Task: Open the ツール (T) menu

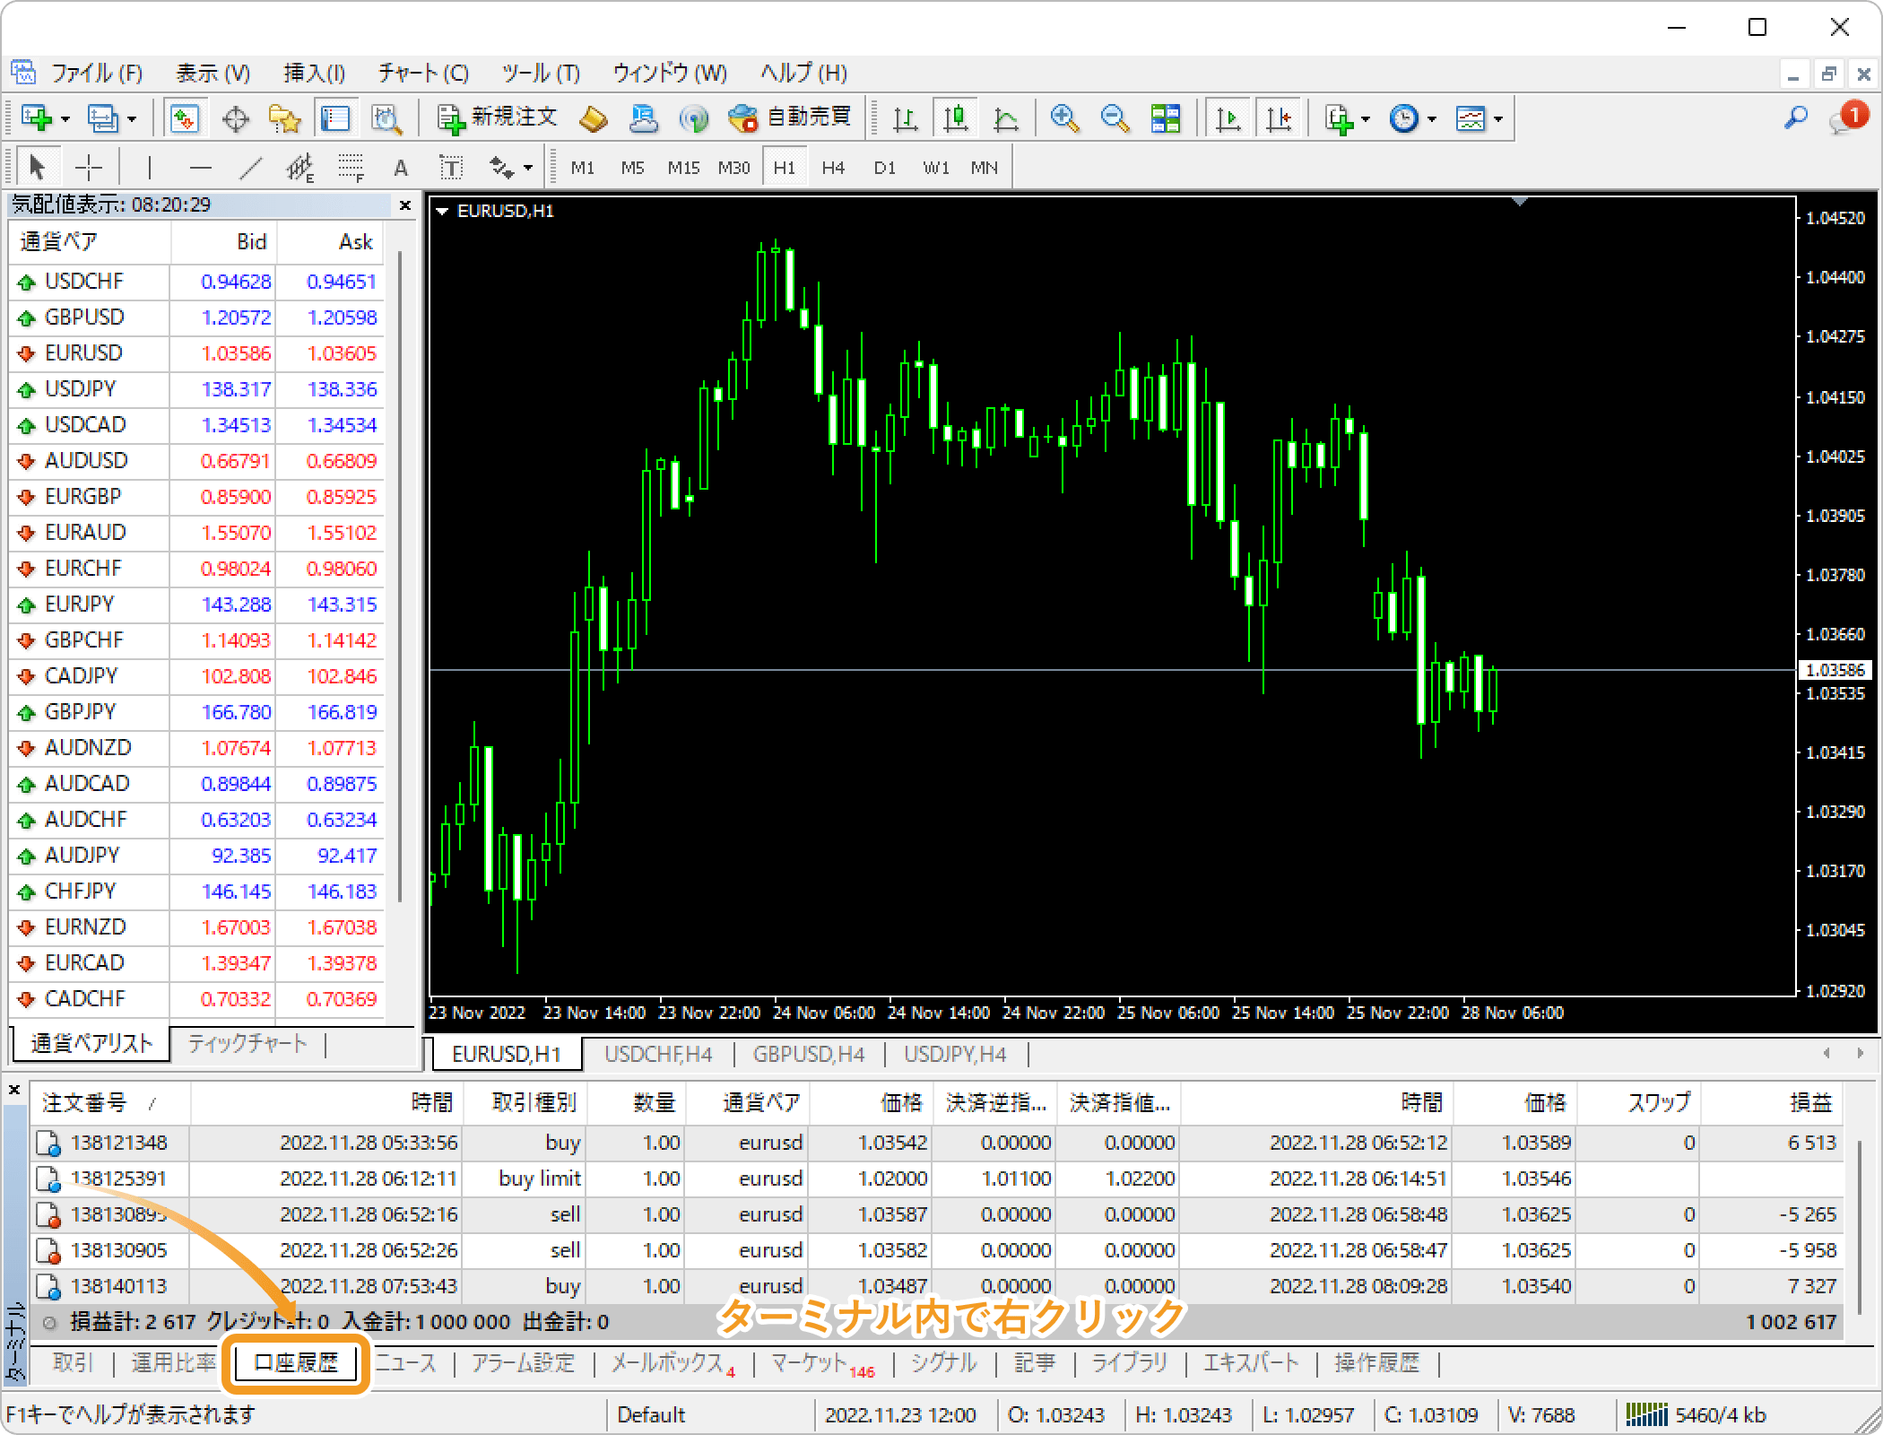Action: 541,73
